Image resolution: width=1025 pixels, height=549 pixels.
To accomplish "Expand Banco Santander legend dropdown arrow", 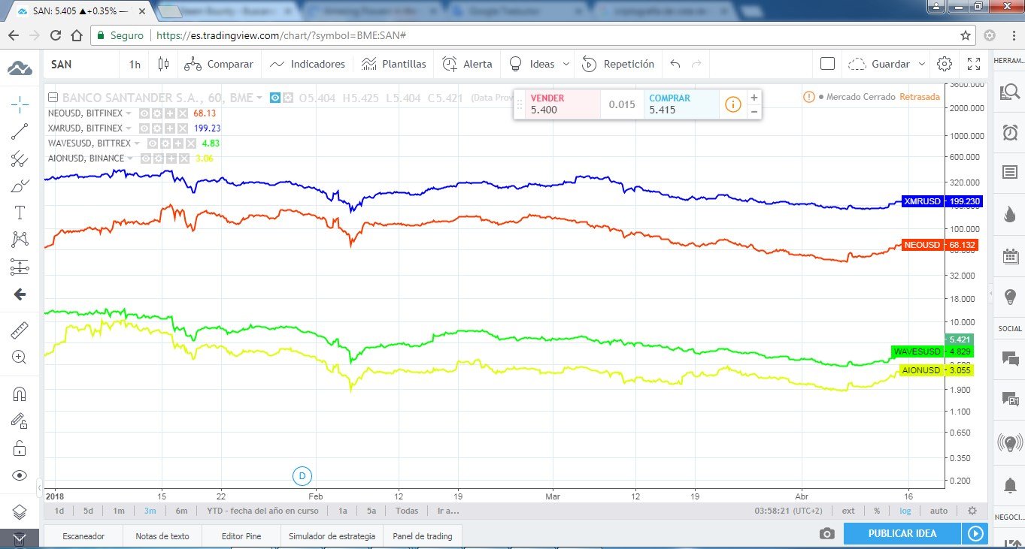I will coord(259,98).
